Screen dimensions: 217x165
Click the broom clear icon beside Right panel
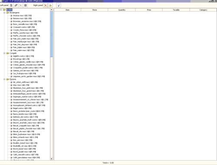pyautogui.click(x=50, y=5)
